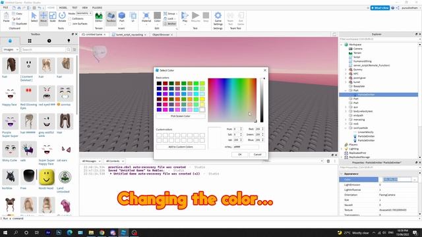Click the Toolbox search field

pyautogui.click(x=44, y=49)
